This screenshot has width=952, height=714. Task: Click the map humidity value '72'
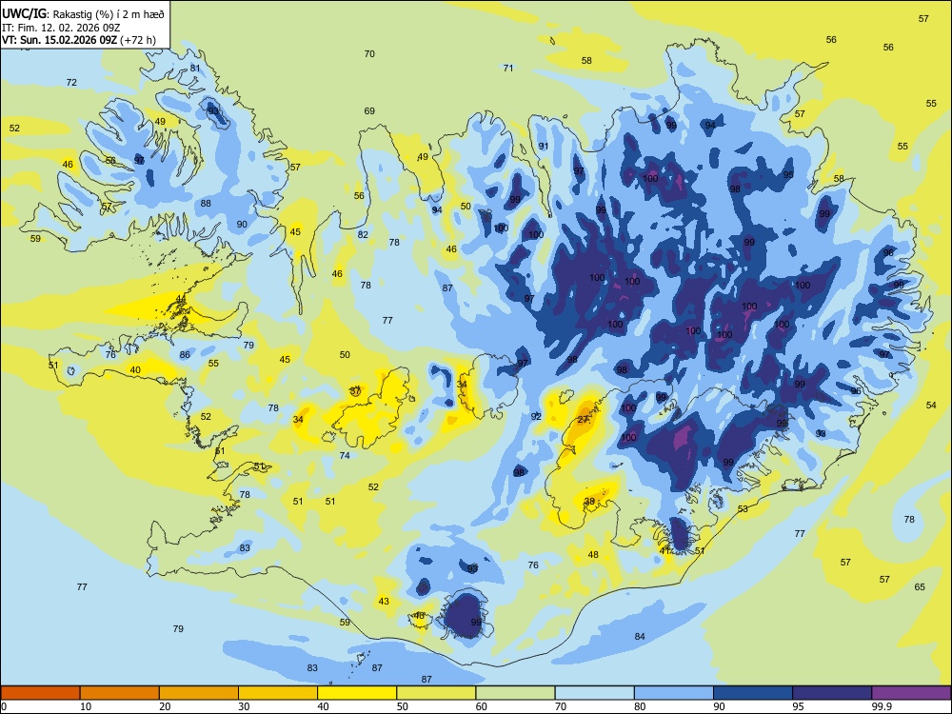click(71, 83)
